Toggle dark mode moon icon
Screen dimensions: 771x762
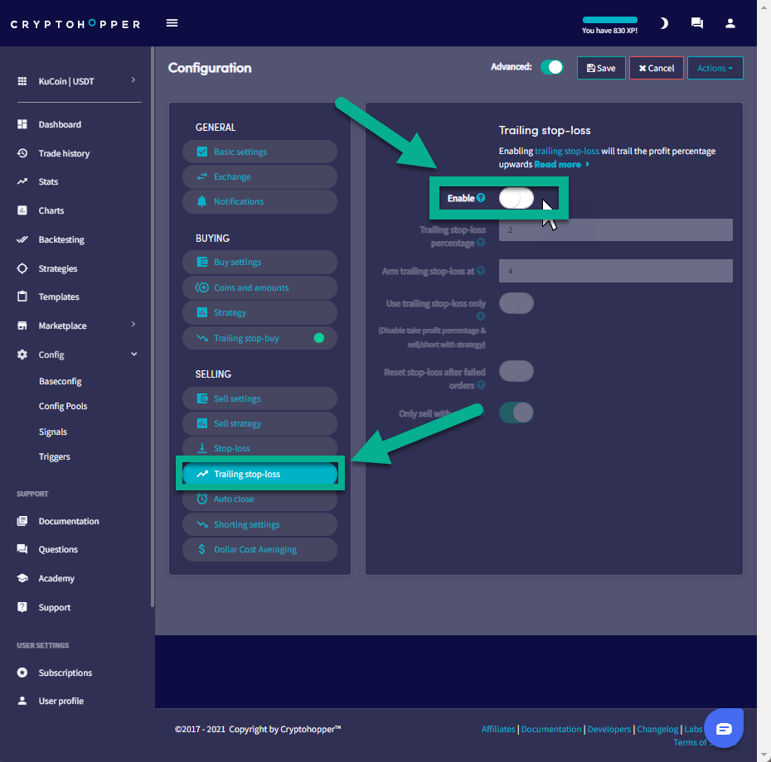pos(663,23)
